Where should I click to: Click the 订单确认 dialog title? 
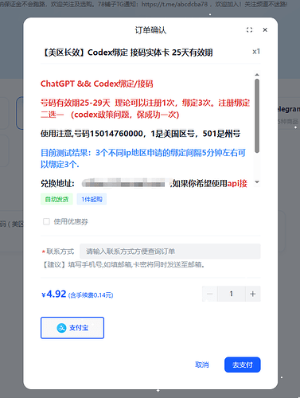[x=150, y=30]
